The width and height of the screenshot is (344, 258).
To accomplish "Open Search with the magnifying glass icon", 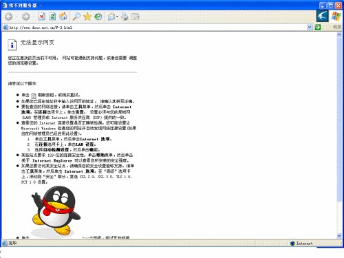I will tap(76, 17).
